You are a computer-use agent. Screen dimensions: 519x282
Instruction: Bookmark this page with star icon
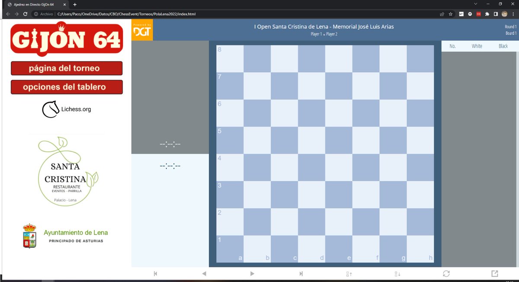tap(451, 14)
